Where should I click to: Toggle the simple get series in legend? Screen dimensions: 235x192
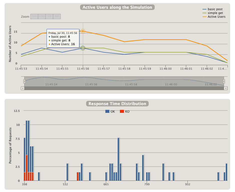(x=213, y=13)
